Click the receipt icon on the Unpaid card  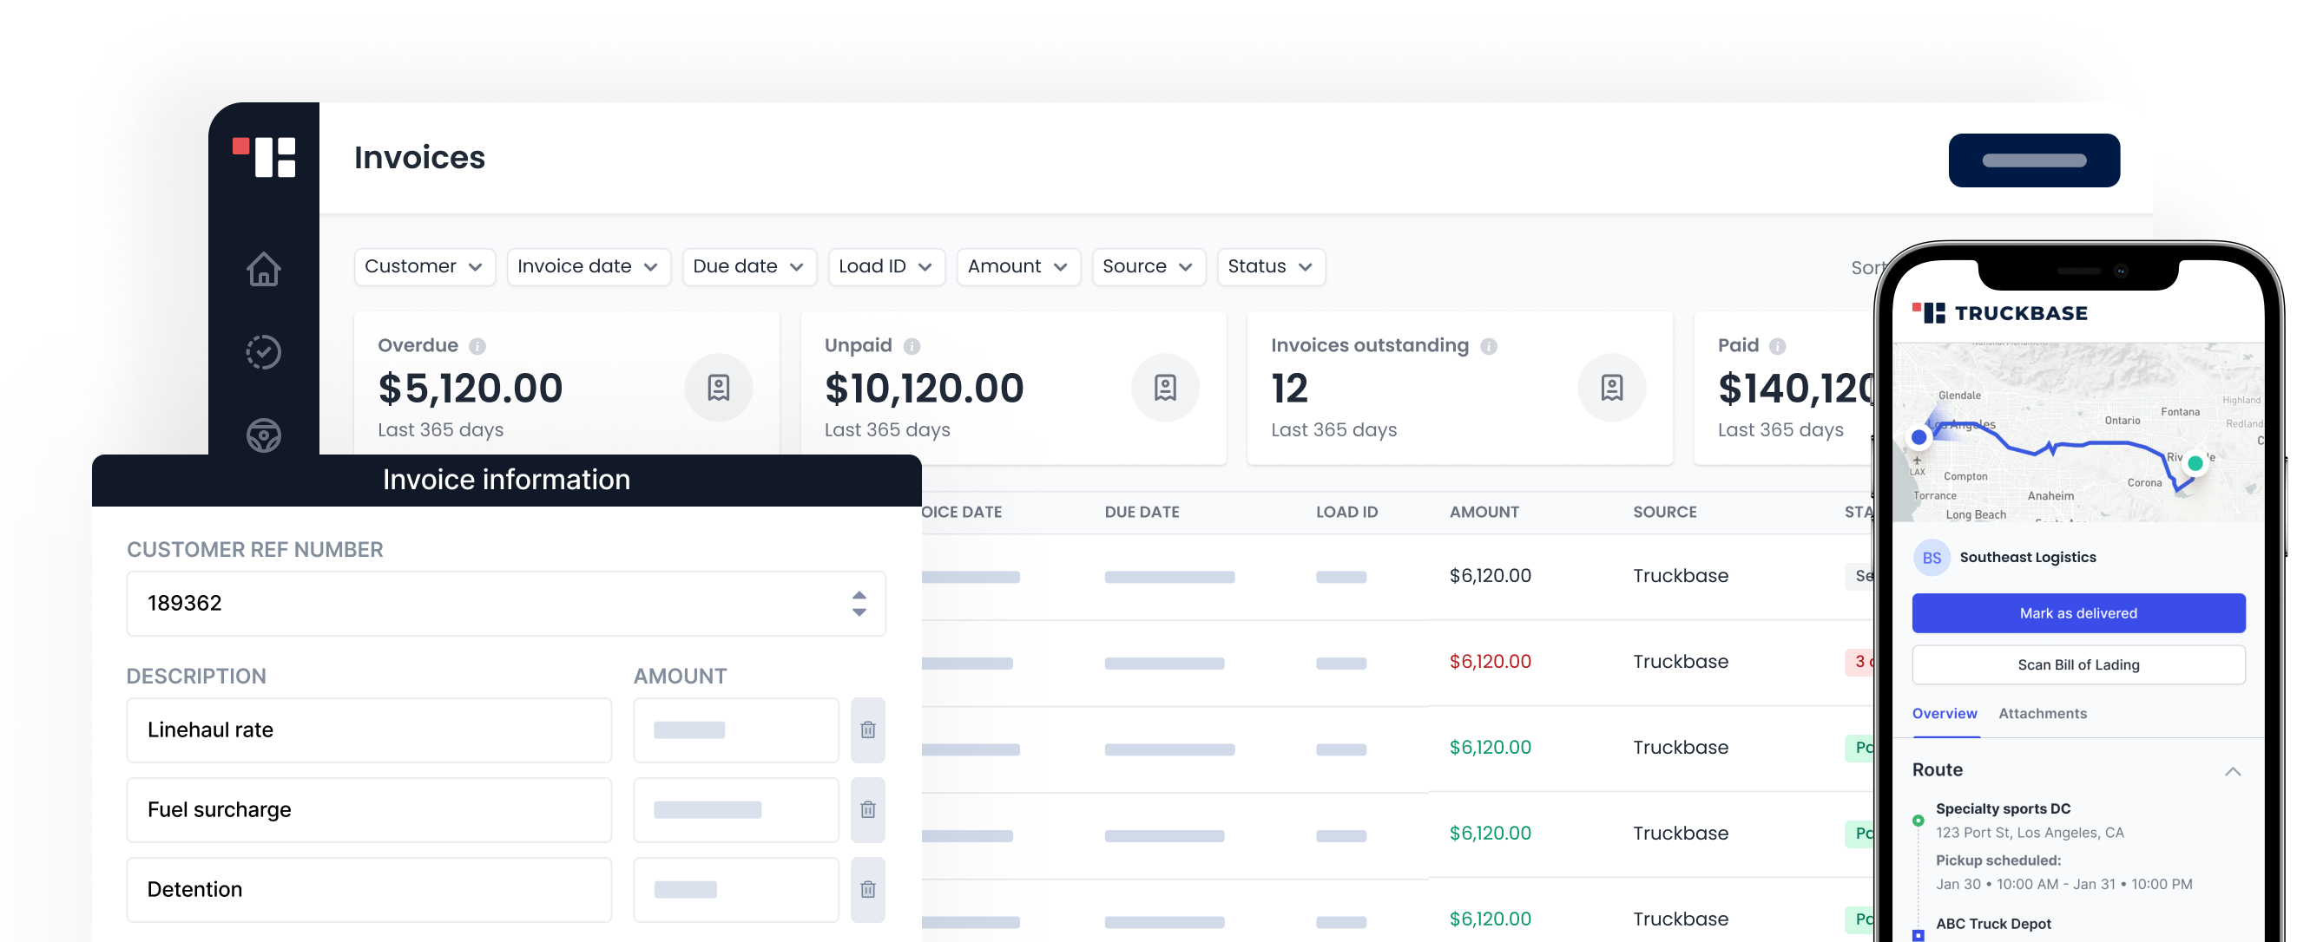[1164, 388]
